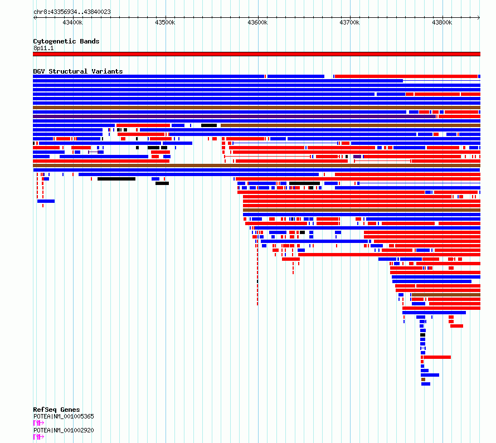The width and height of the screenshot is (496, 443).
Task: Click the 43700k ruler tick label
Action: [349, 22]
